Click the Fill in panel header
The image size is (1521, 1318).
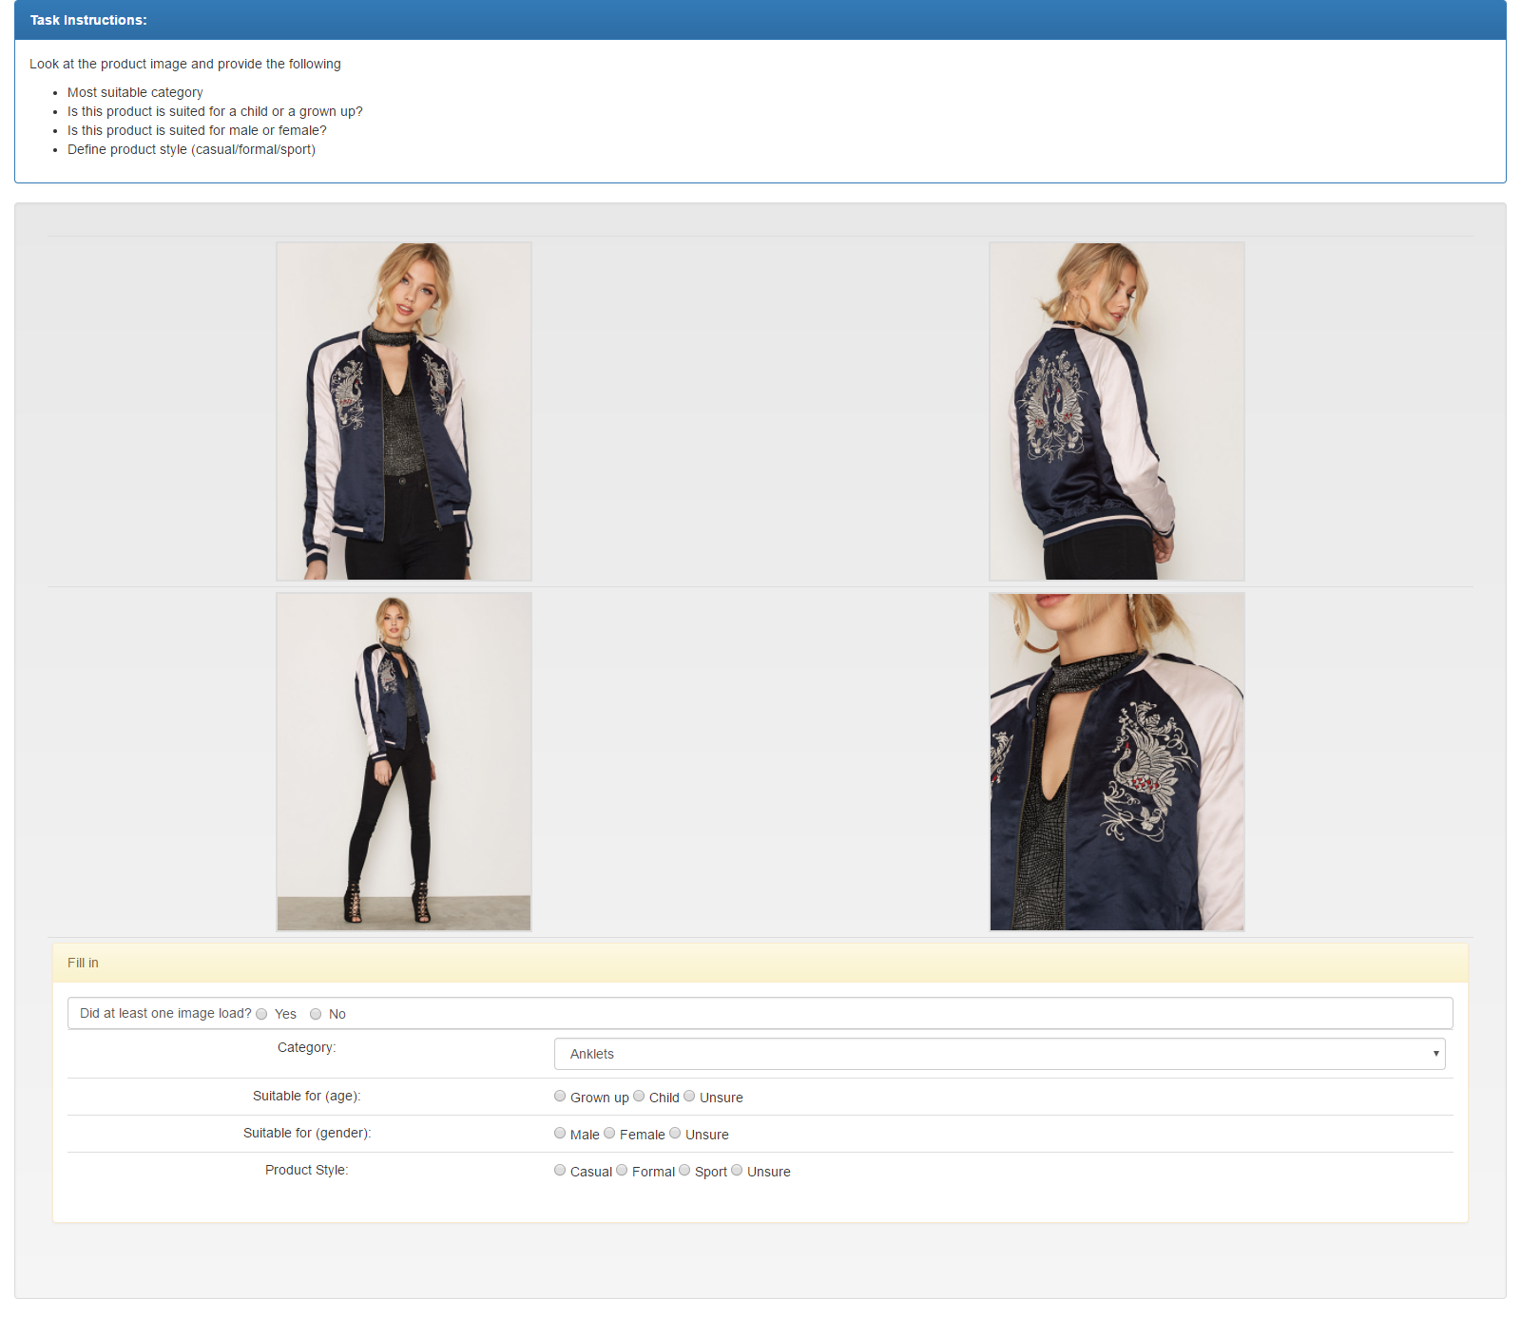tap(760, 963)
